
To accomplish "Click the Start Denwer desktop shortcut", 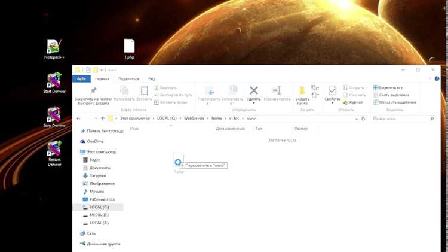I will (54, 83).
